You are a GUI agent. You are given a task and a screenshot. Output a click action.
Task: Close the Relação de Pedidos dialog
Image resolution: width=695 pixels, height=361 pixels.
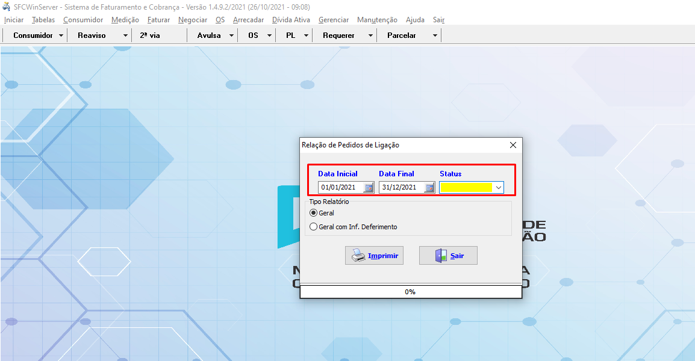click(513, 145)
